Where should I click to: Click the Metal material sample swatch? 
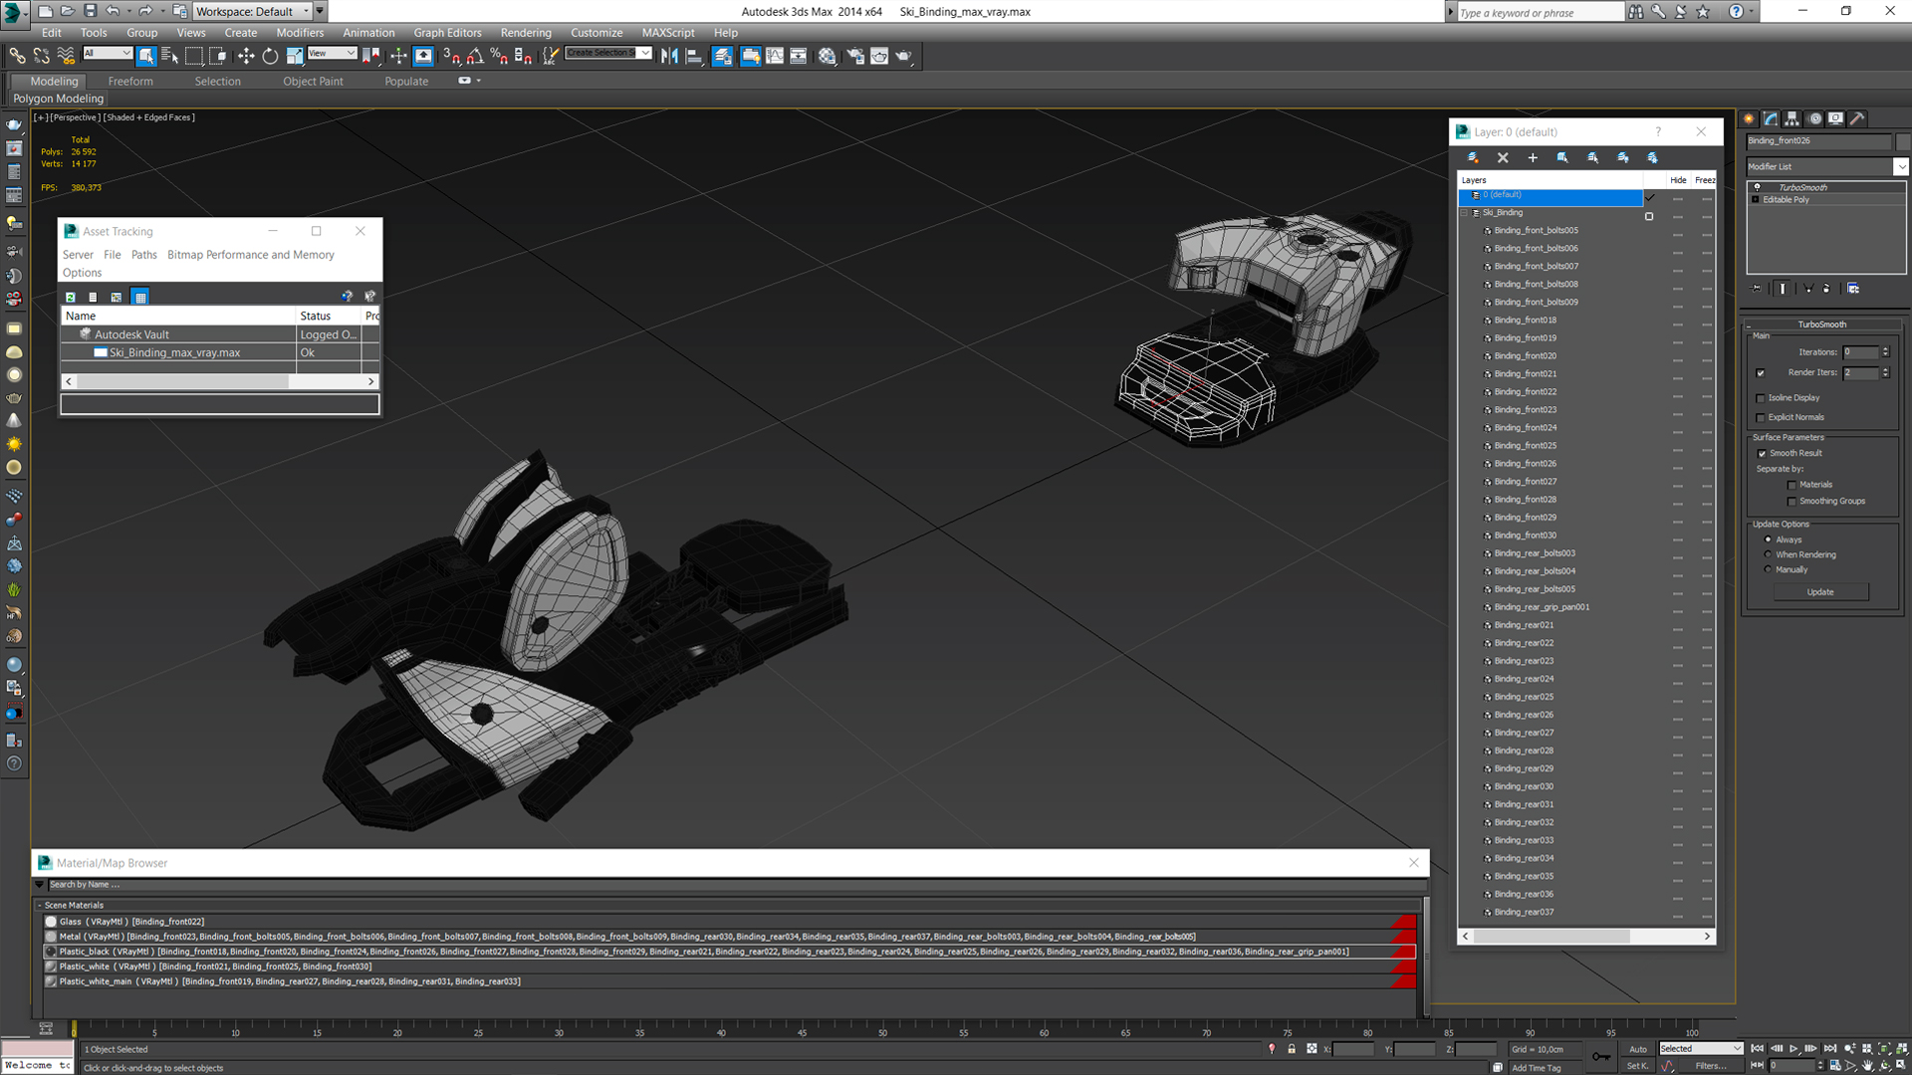tap(51, 937)
